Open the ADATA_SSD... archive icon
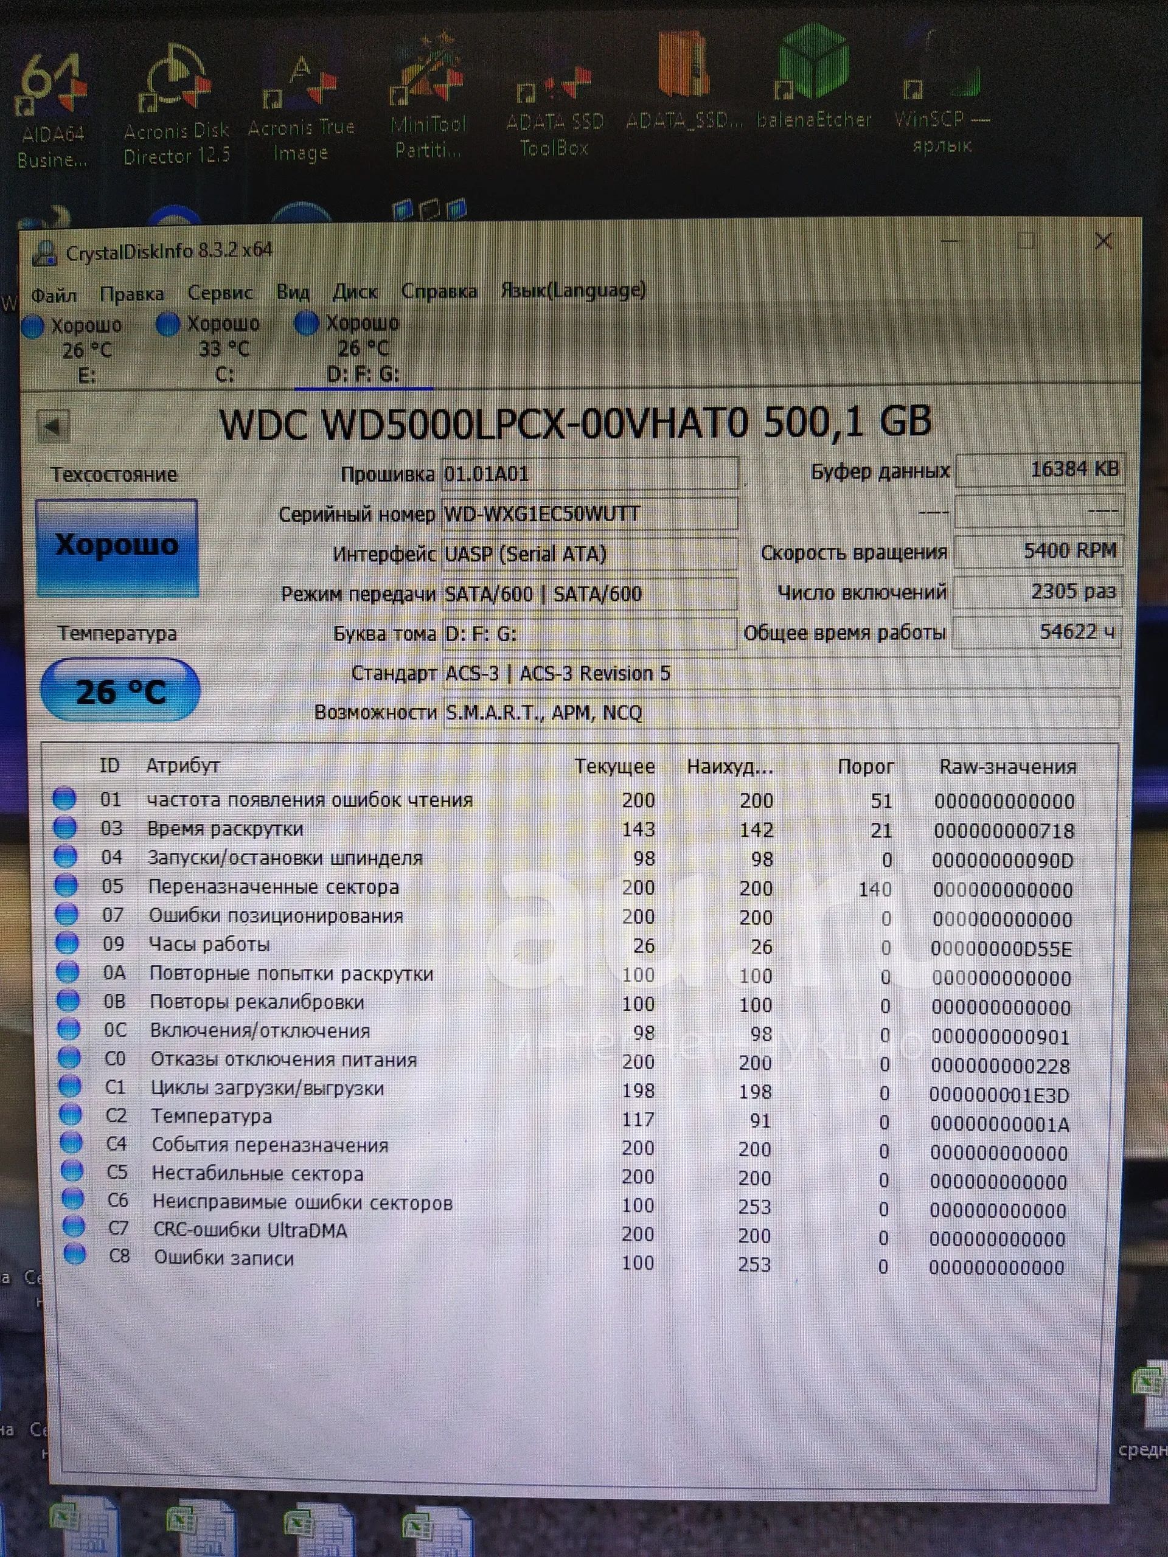 pyautogui.click(x=683, y=81)
